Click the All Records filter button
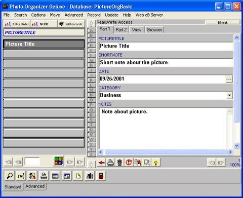Viewport: 243px width, 198px height. (71, 24)
